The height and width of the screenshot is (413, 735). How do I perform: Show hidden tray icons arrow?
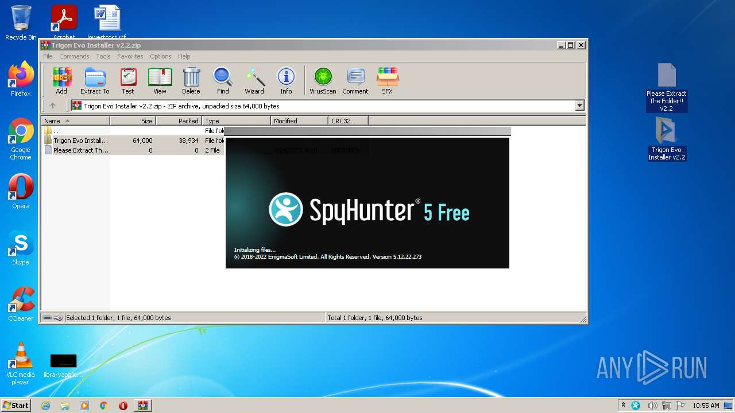pos(623,406)
